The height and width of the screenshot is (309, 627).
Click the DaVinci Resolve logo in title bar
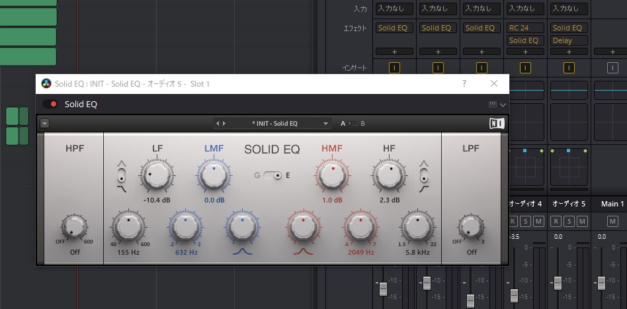(x=46, y=83)
